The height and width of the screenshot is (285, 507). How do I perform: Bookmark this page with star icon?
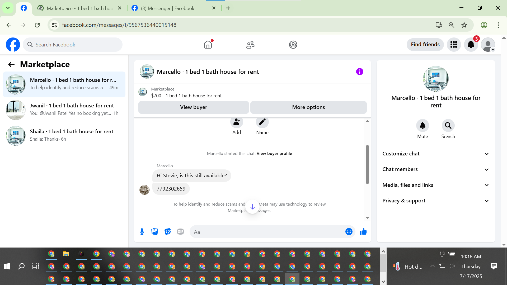click(x=464, y=25)
